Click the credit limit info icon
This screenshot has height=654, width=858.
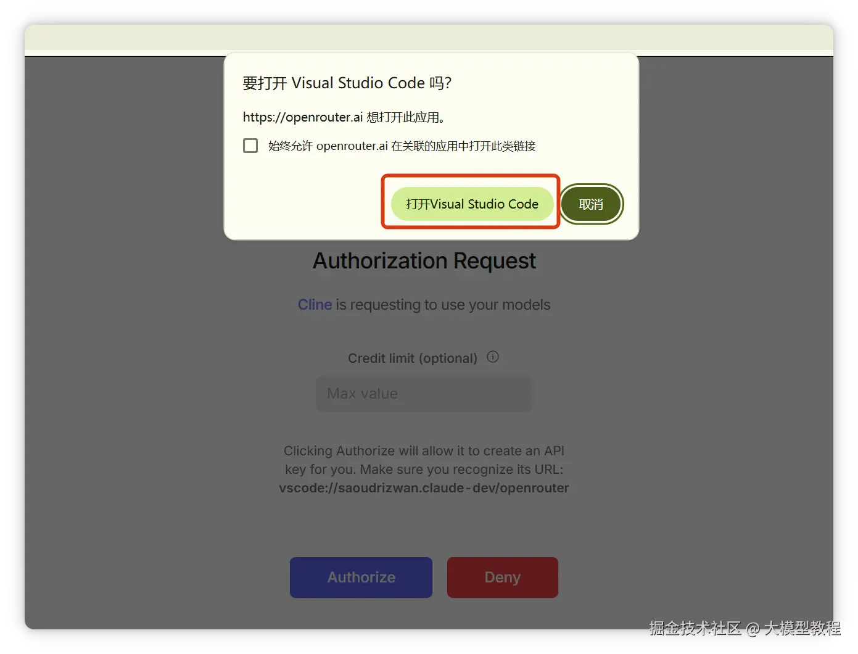tap(493, 357)
